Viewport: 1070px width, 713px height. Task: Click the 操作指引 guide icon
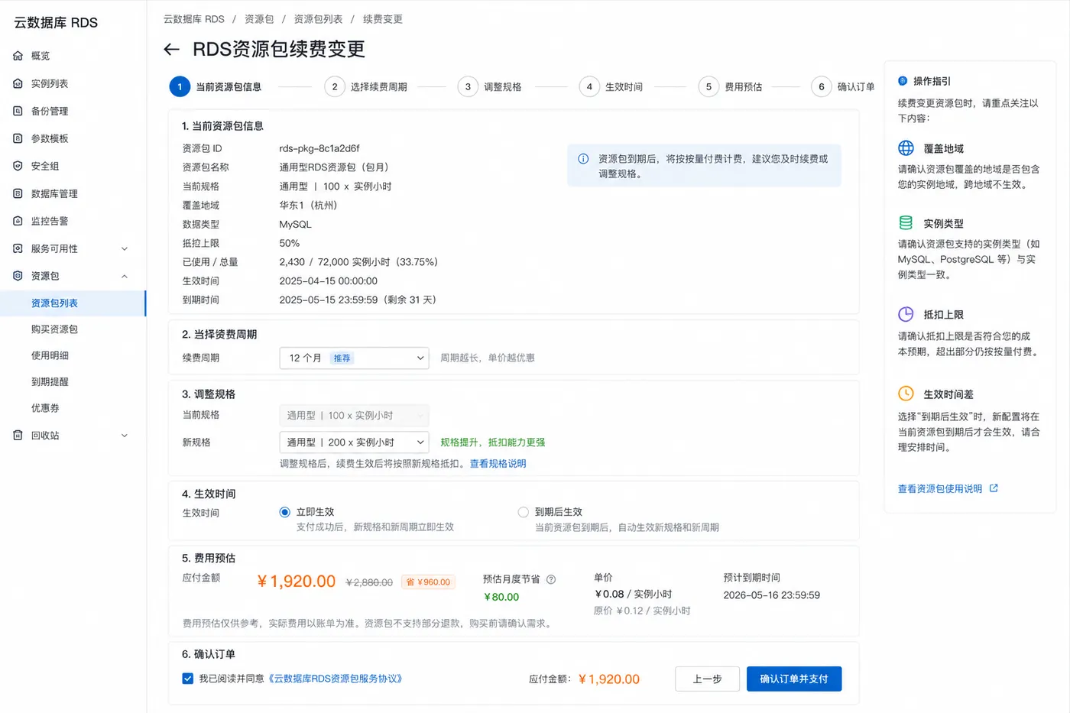(x=903, y=80)
